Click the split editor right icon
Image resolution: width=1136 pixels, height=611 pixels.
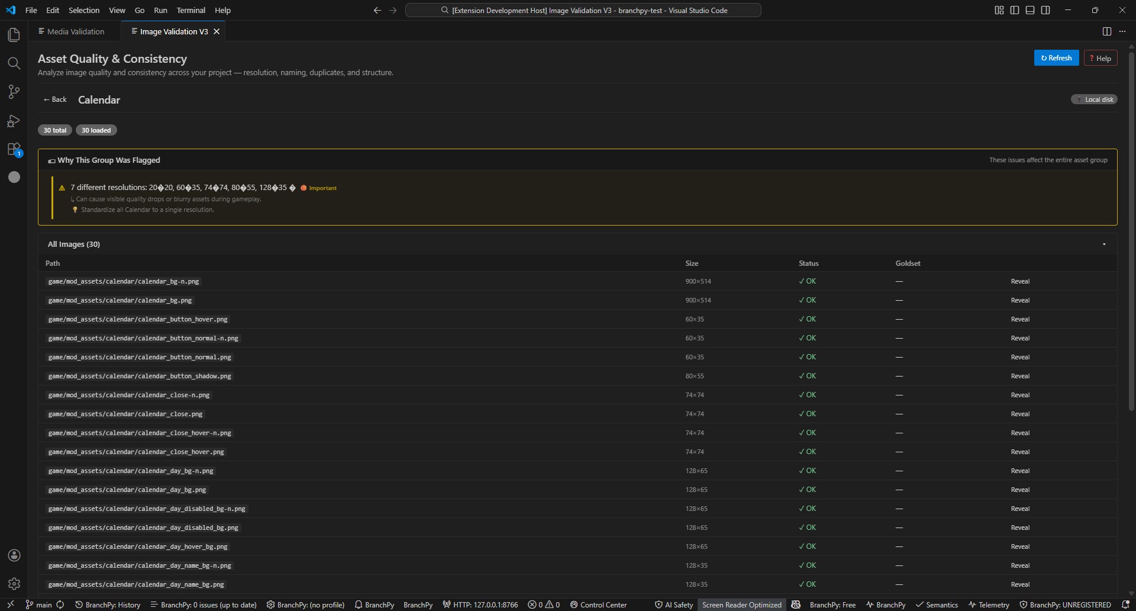point(1106,31)
